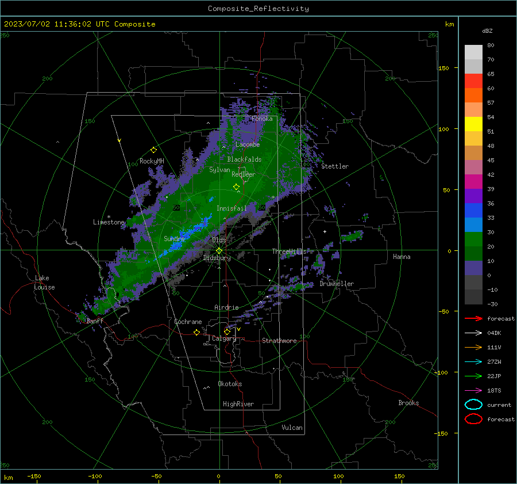Click the RockyMH label

coord(152,161)
